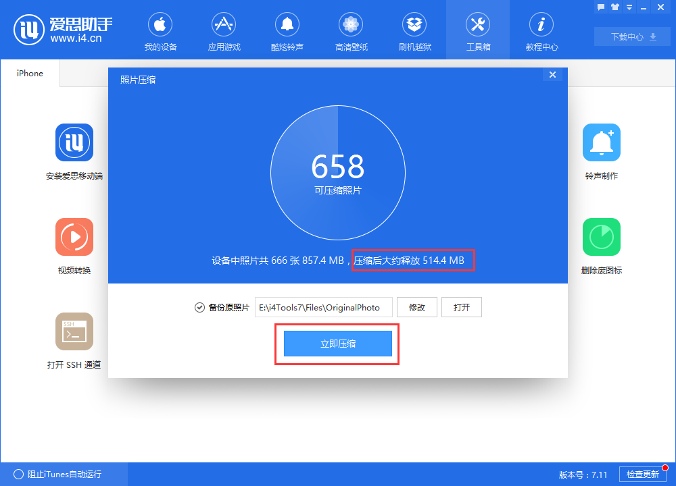
Task: Open the 教程中心 tutorial center
Action: pyautogui.click(x=541, y=30)
